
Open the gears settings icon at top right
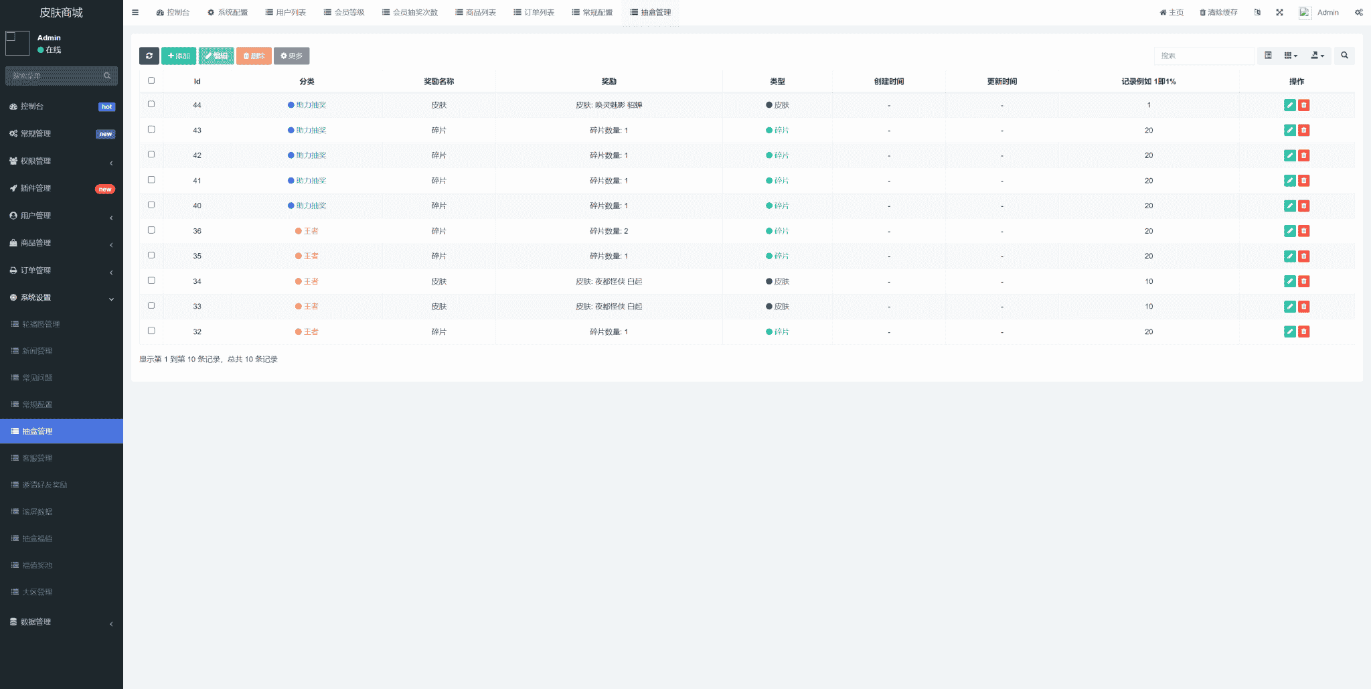[1358, 12]
